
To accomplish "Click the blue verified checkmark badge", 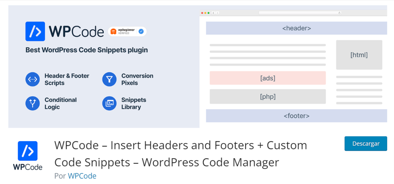I will tap(141, 31).
